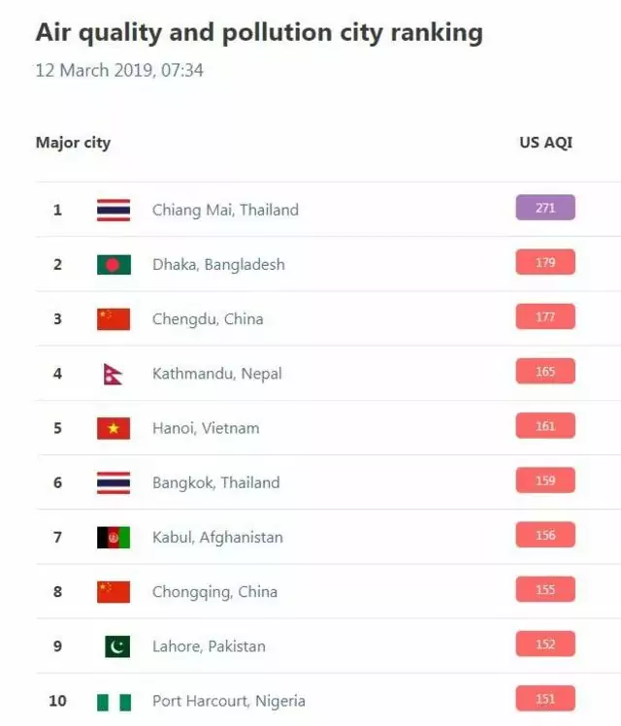Click the Pakistan flag icon
This screenshot has height=726, width=621.
click(x=116, y=646)
